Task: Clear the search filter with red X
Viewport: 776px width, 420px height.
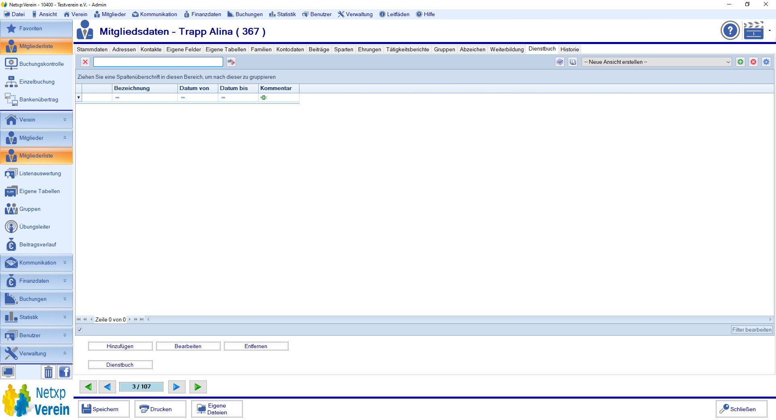Action: coord(85,62)
